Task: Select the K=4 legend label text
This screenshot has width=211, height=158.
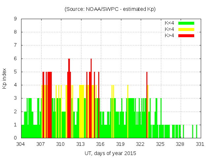Action: [170, 29]
